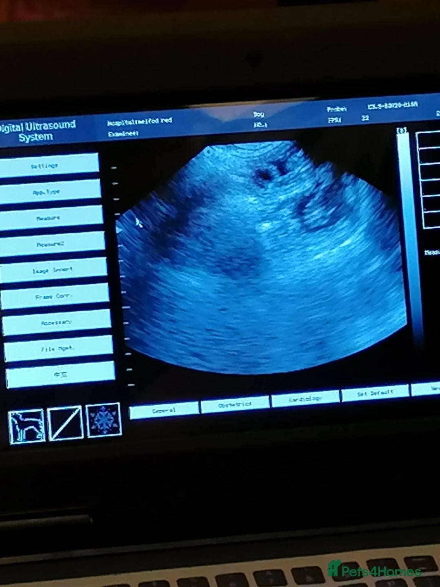The height and width of the screenshot is (587, 440).
Task: Switch to the General preset tab
Action: point(164,410)
